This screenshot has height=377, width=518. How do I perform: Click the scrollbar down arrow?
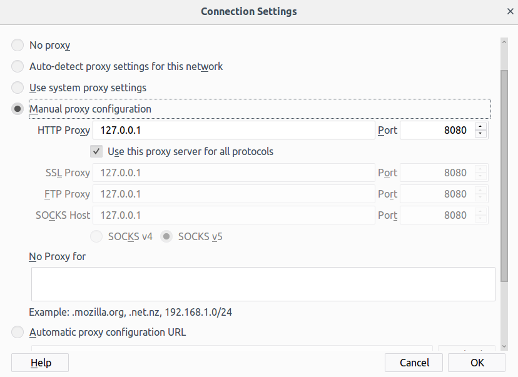pyautogui.click(x=504, y=346)
